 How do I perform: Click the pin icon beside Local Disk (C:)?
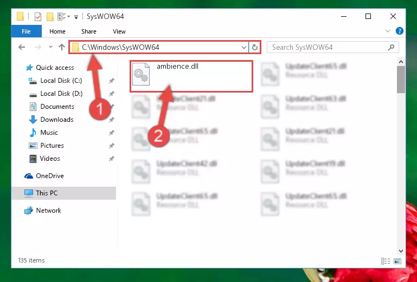point(111,81)
